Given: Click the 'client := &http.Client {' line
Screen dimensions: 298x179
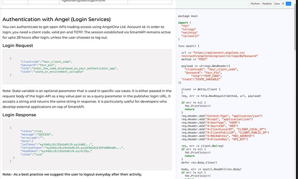Looking at the screenshot, I should (201, 89).
